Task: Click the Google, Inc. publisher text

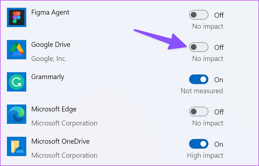Action: coord(49,59)
